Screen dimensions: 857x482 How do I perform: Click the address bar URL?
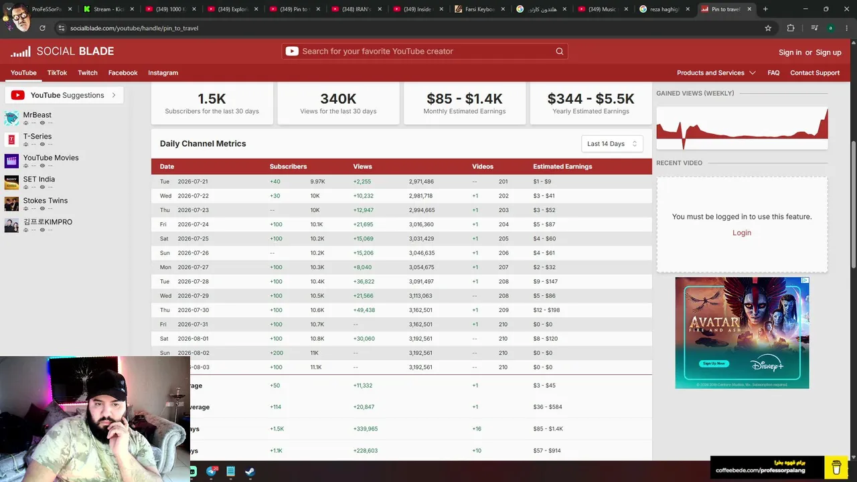[x=134, y=28]
